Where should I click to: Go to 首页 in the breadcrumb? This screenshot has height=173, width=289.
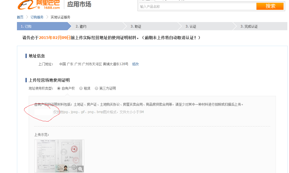click(20, 17)
